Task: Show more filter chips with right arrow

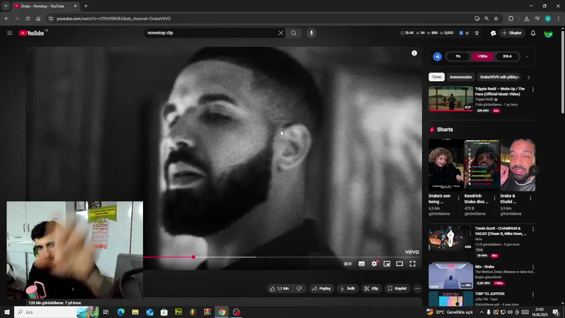Action: (529, 77)
